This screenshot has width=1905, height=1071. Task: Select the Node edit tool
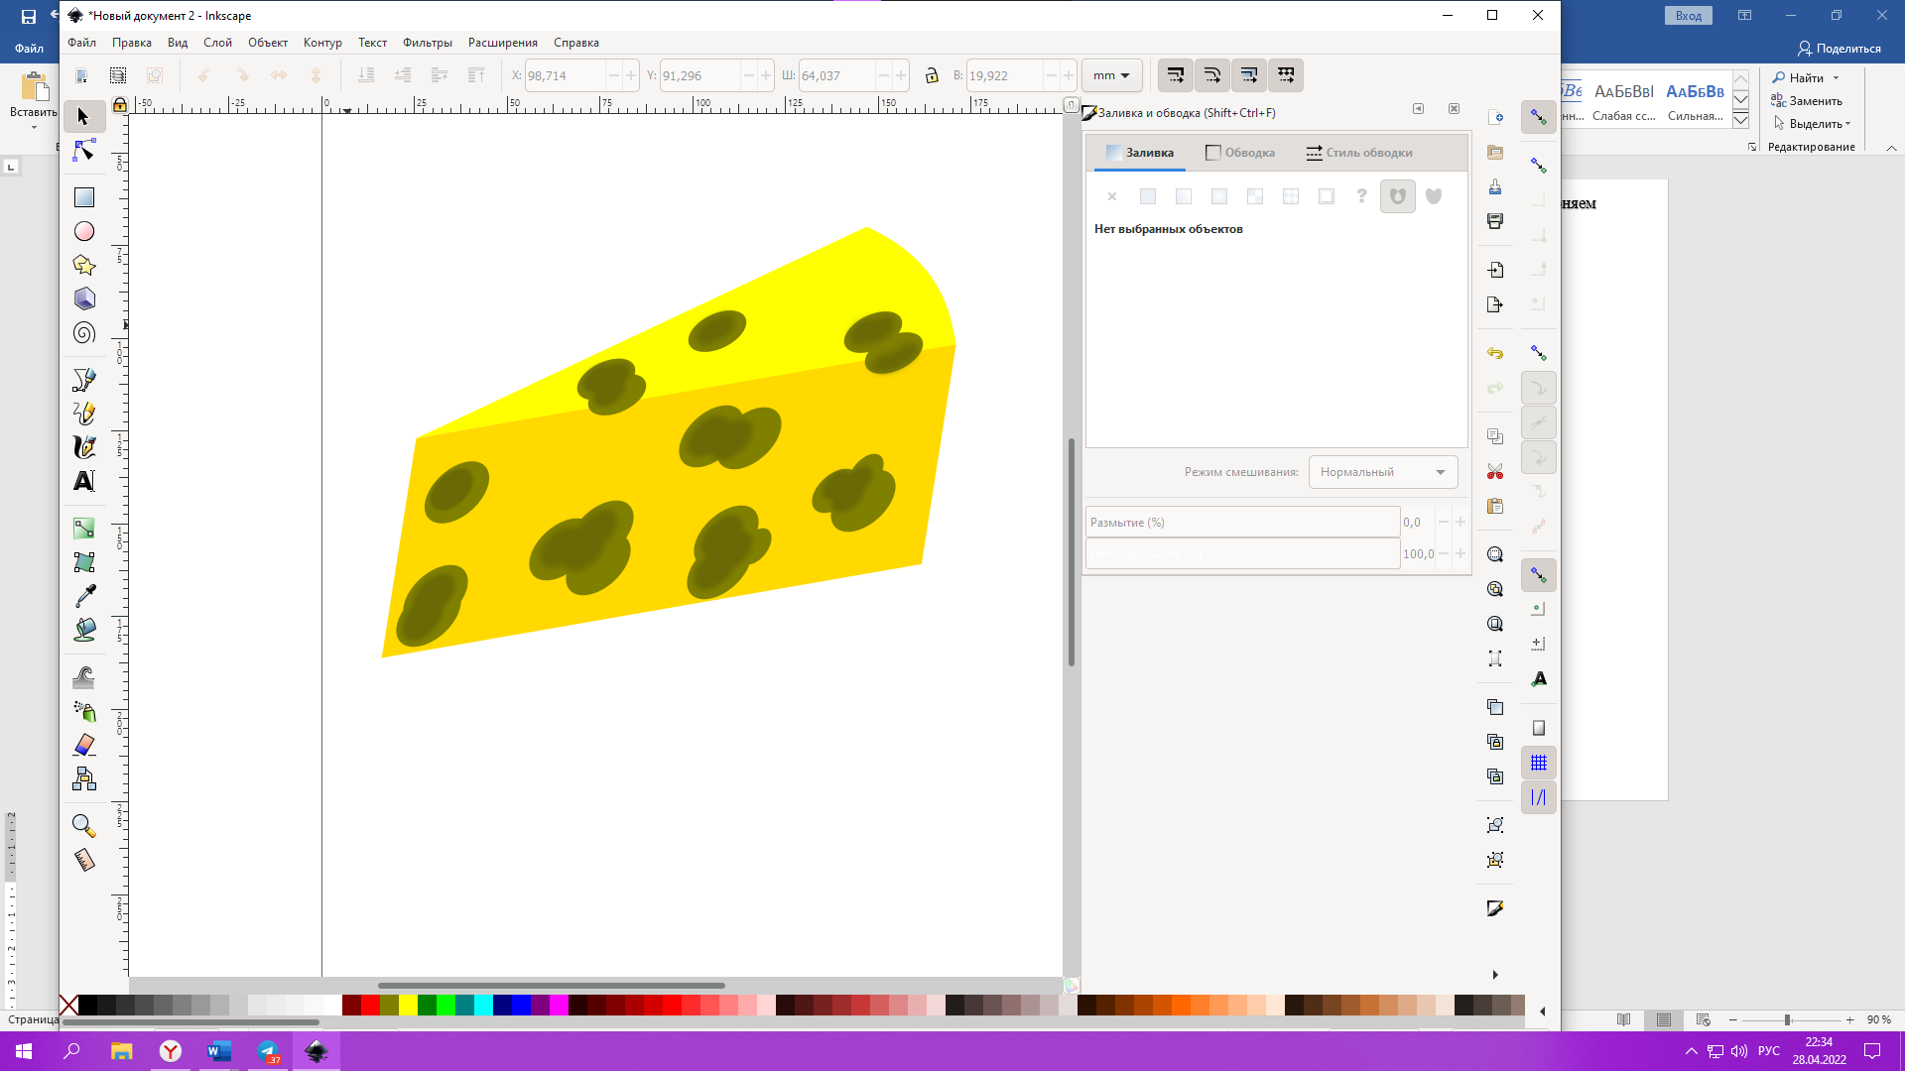point(84,151)
